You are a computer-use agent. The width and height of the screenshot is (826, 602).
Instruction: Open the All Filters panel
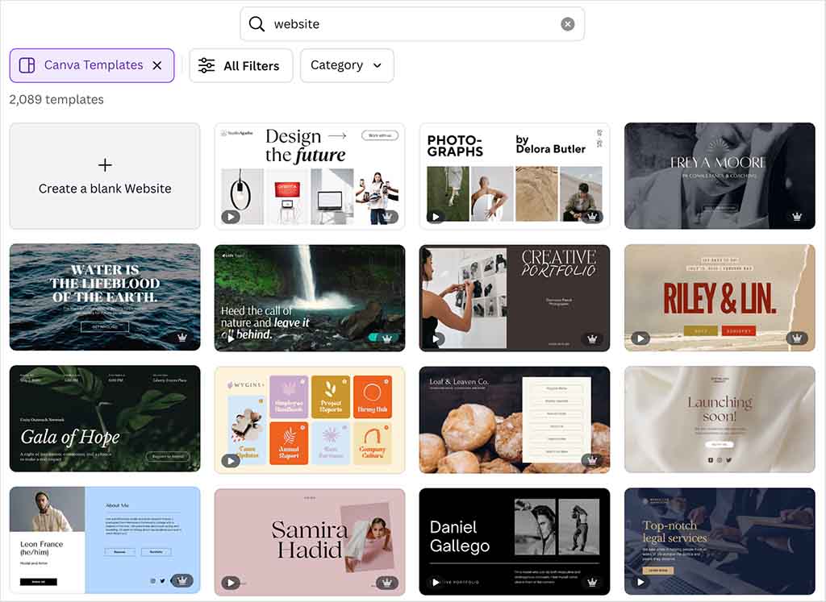[x=240, y=65]
